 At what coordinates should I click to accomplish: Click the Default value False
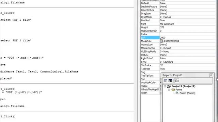click(x=163, y=3)
